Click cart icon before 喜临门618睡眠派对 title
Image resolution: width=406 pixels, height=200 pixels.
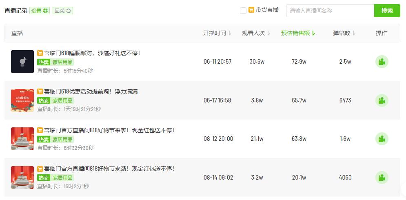pos(40,53)
